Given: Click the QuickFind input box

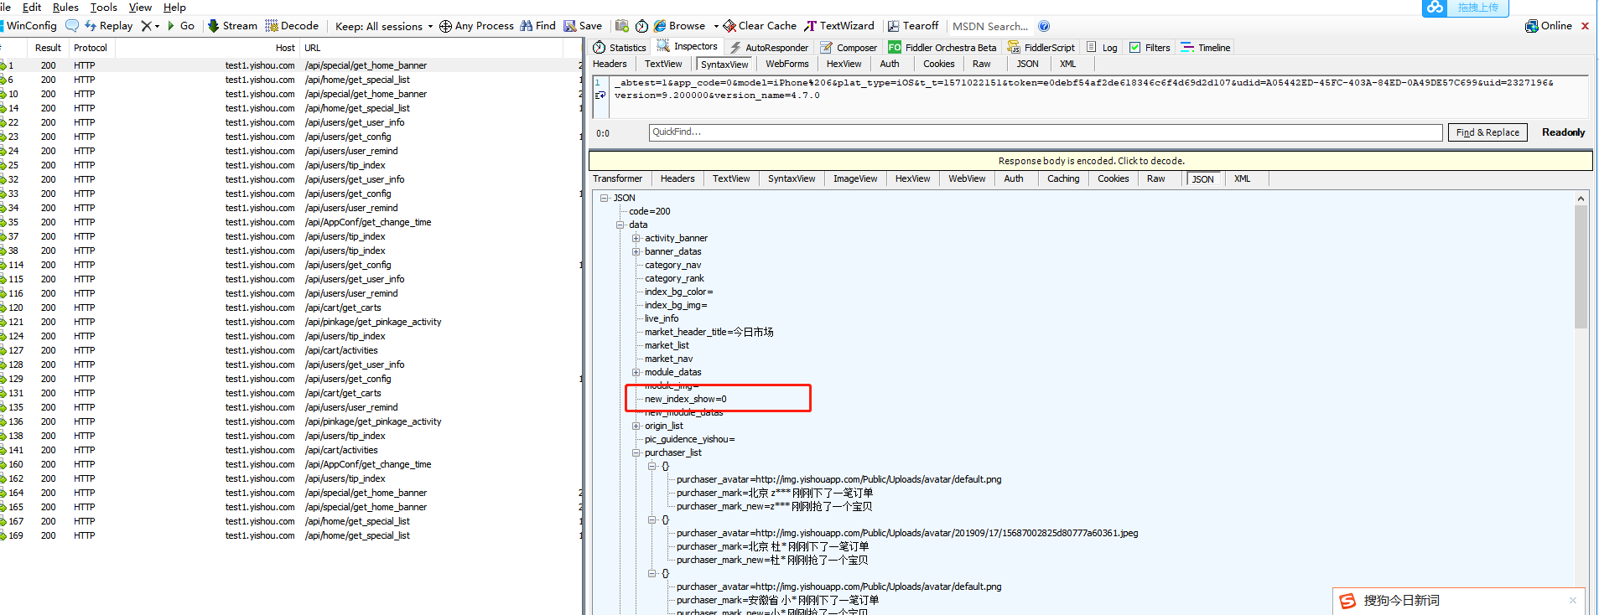Looking at the screenshot, I should coord(1046,132).
